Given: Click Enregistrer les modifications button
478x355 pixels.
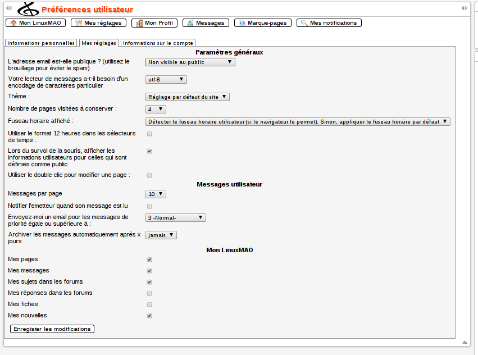Looking at the screenshot, I should (x=52, y=329).
